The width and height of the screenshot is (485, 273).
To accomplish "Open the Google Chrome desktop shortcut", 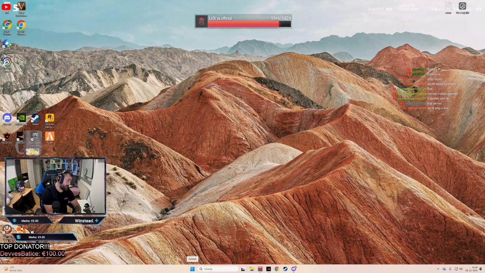I will (21, 27).
